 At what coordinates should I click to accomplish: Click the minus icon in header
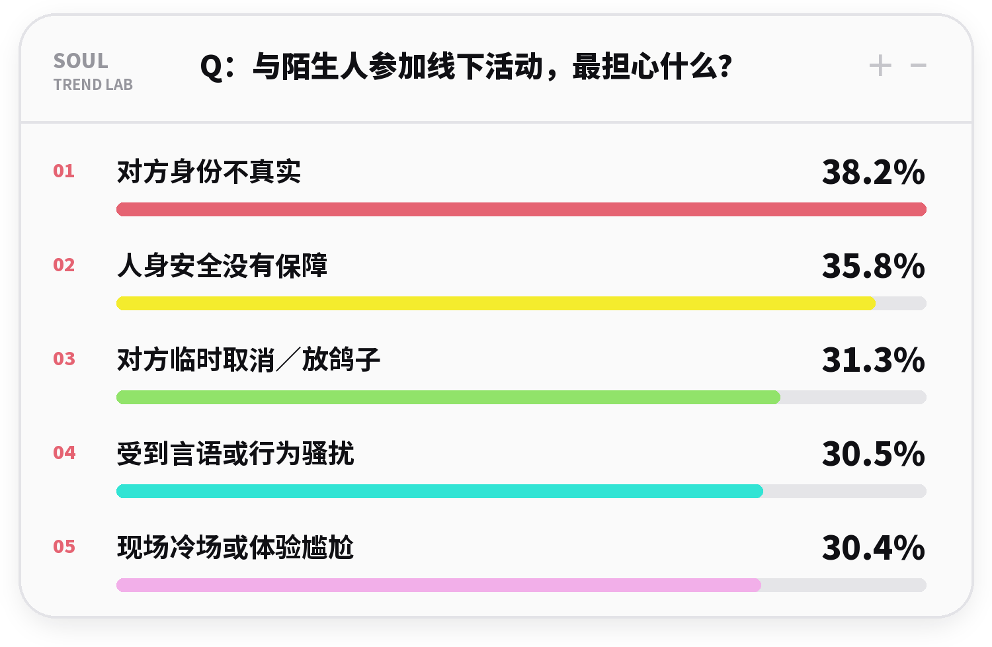pyautogui.click(x=918, y=65)
